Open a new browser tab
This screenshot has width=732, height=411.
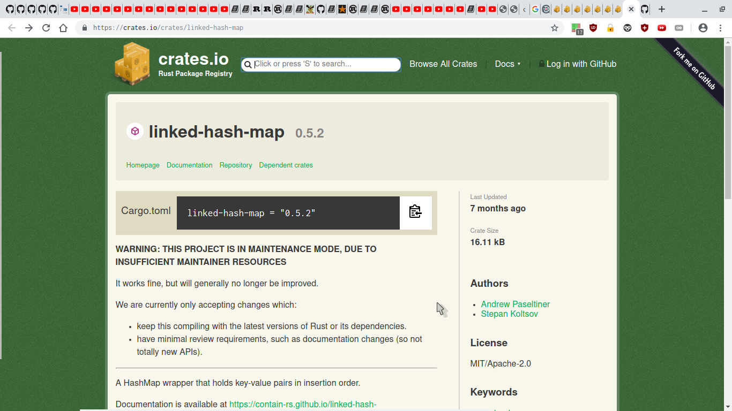(x=662, y=9)
